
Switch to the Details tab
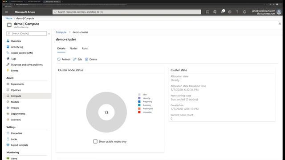[61, 48]
